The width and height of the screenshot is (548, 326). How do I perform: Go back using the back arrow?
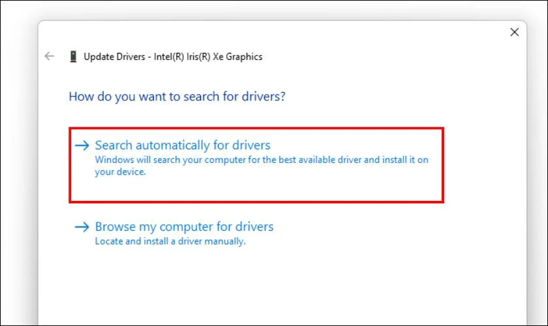(50, 56)
